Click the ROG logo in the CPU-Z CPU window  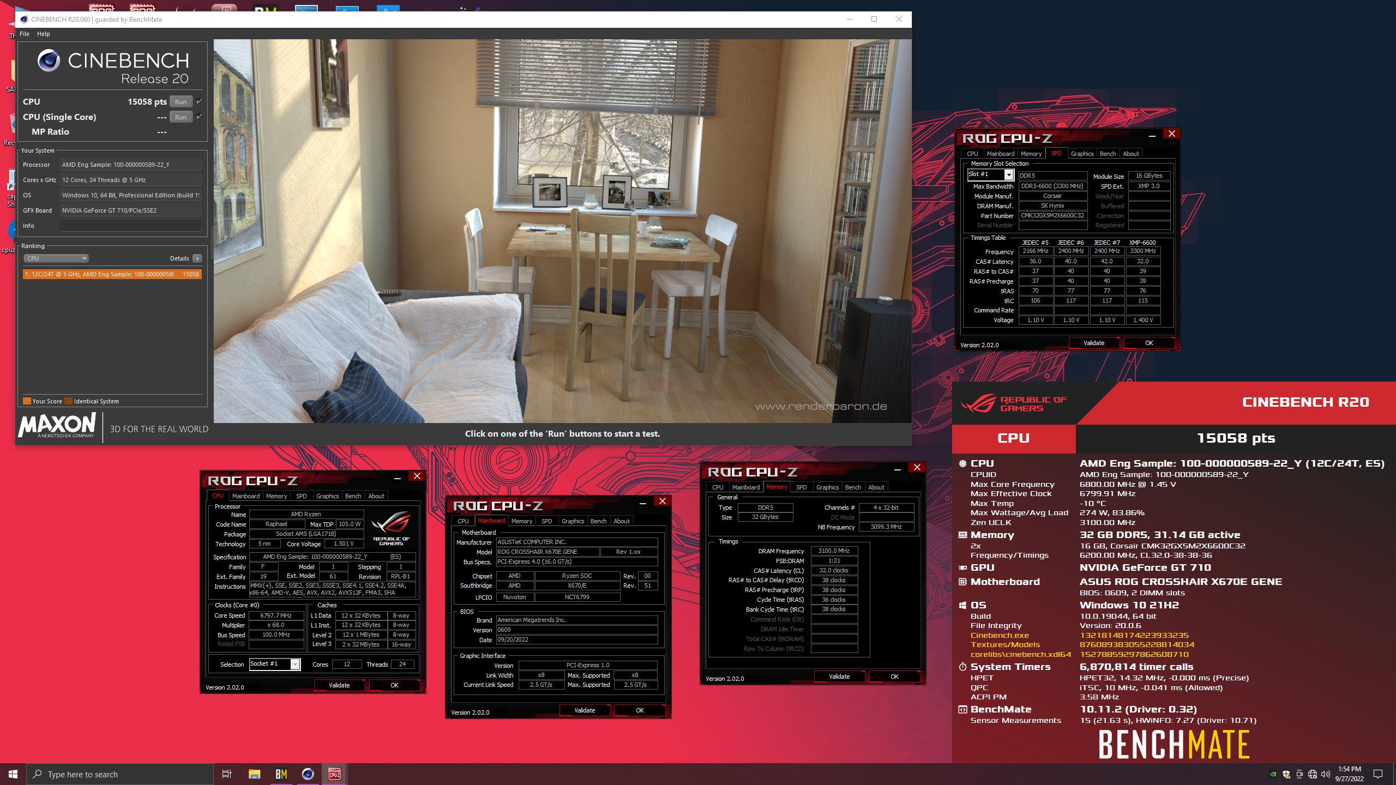(x=391, y=528)
